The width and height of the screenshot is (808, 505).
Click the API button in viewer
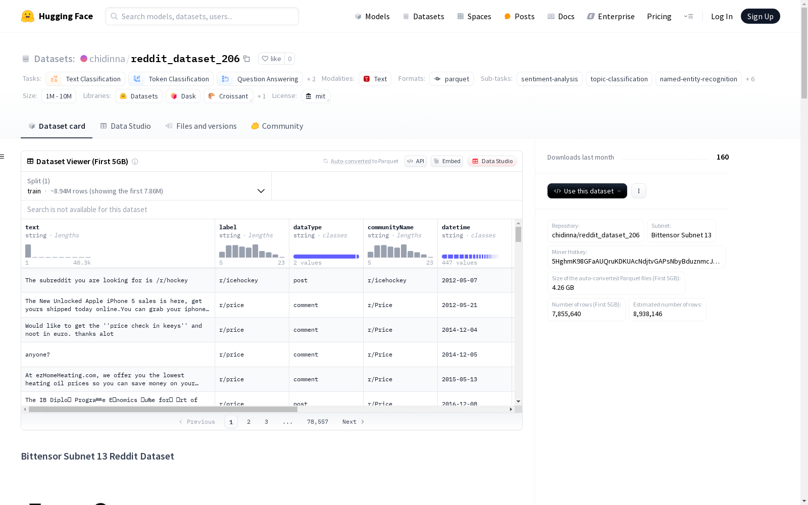416,161
